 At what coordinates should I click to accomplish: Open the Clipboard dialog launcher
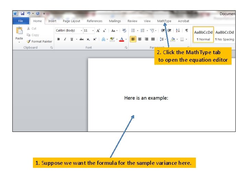click(x=51, y=48)
